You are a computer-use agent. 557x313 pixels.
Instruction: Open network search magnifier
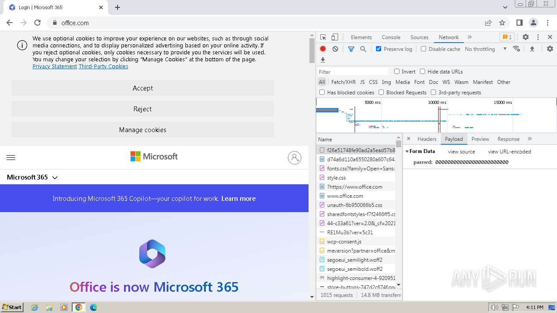tap(363, 49)
